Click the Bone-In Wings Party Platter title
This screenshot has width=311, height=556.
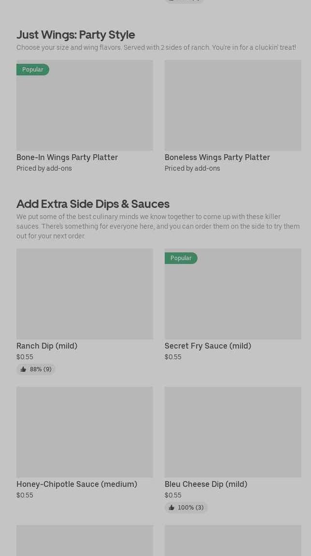(x=67, y=157)
